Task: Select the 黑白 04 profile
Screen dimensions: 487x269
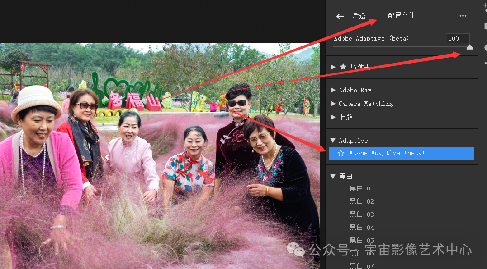Action: (x=361, y=227)
